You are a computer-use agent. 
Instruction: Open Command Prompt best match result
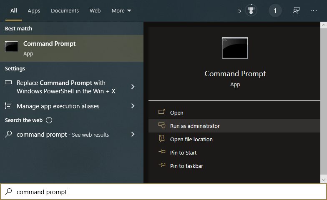72,48
